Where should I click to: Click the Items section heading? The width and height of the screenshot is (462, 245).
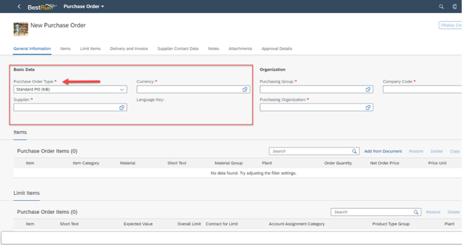[x=20, y=132]
